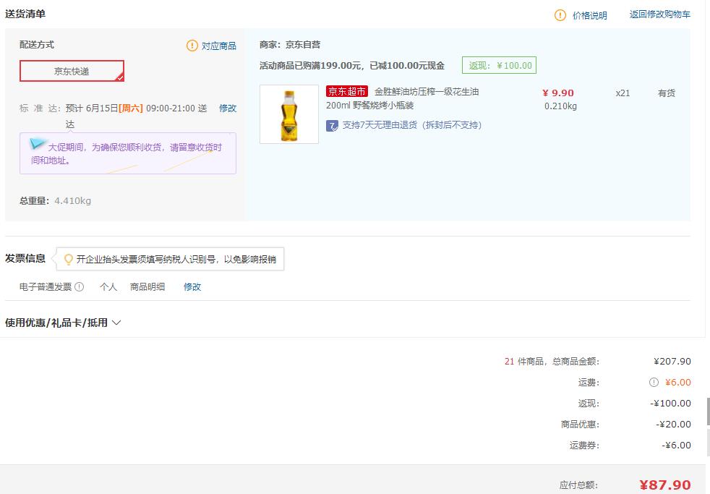Image resolution: width=710 pixels, height=494 pixels.
Task: Click the info icon beside 电子普通发票
Action: (80, 286)
